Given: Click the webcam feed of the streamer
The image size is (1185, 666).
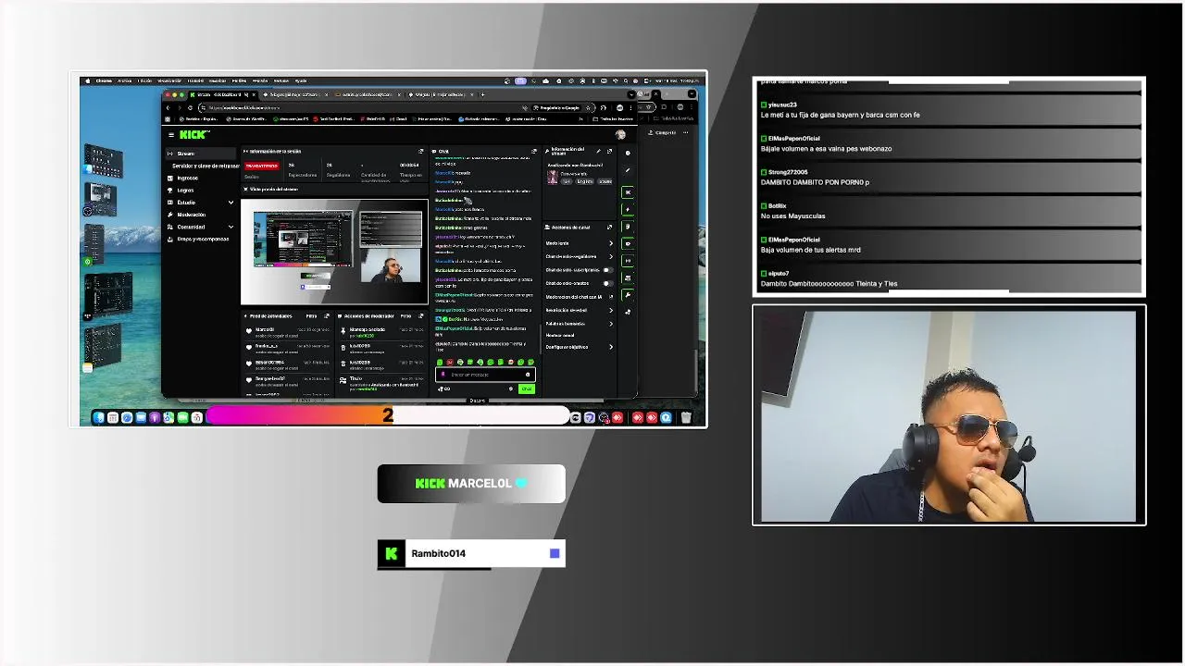Looking at the screenshot, I should coord(949,416).
